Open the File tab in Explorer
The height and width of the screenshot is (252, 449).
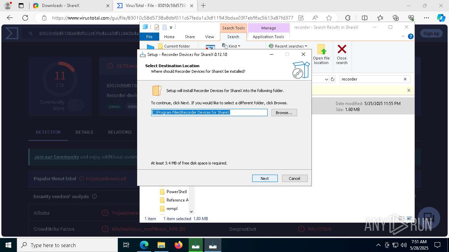click(x=149, y=37)
